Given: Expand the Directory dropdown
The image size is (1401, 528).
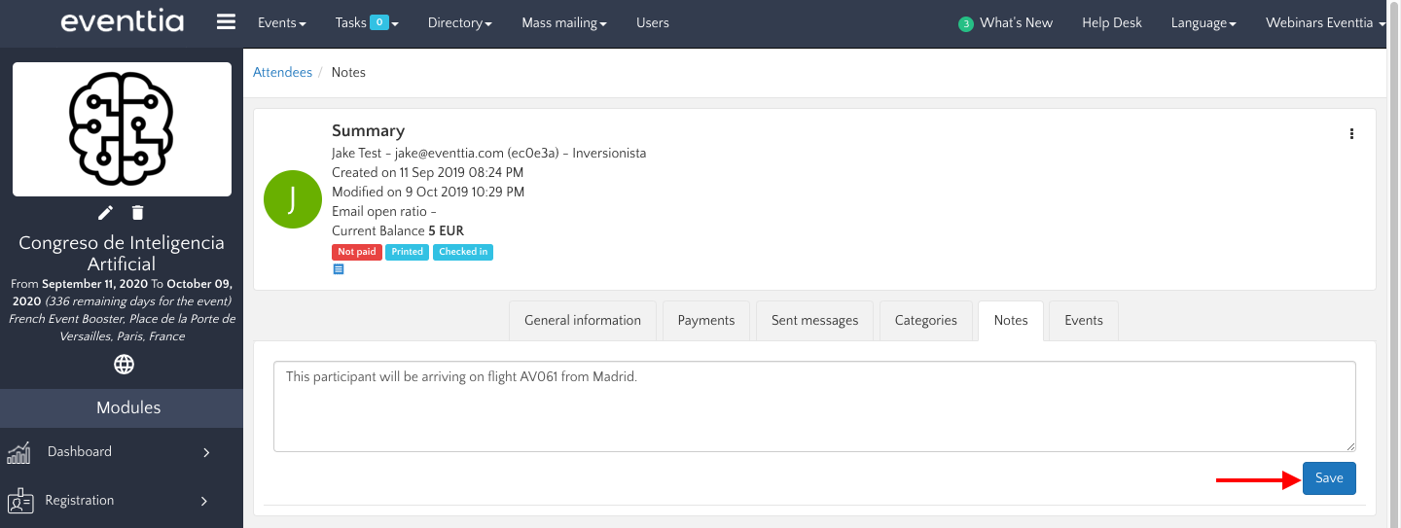Looking at the screenshot, I should point(459,22).
